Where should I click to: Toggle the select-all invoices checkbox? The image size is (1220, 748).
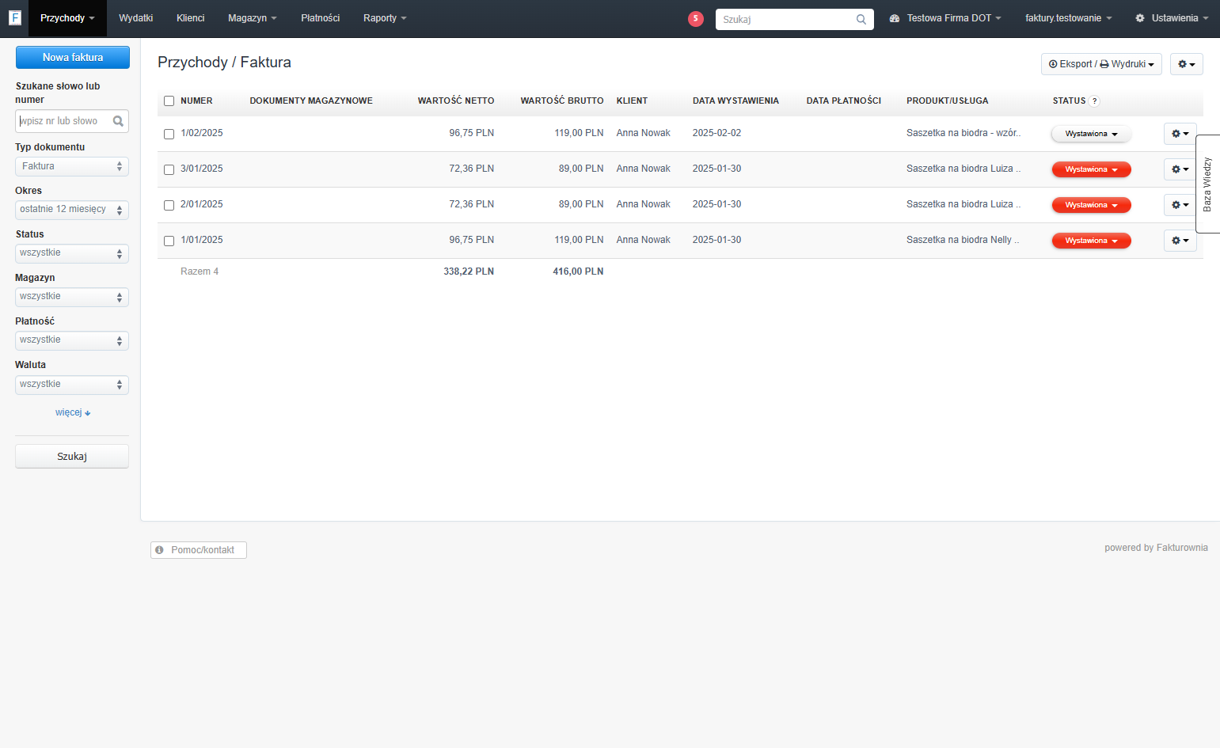coord(169,101)
